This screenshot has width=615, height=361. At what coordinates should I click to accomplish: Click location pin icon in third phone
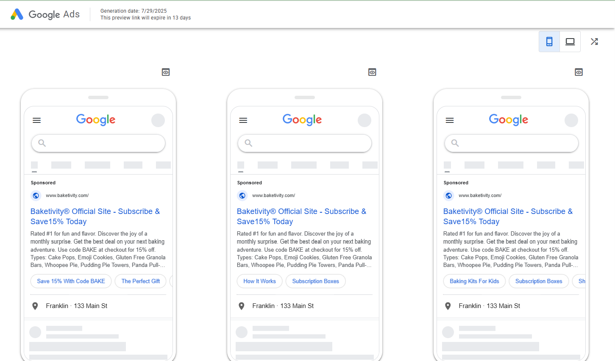[448, 306]
